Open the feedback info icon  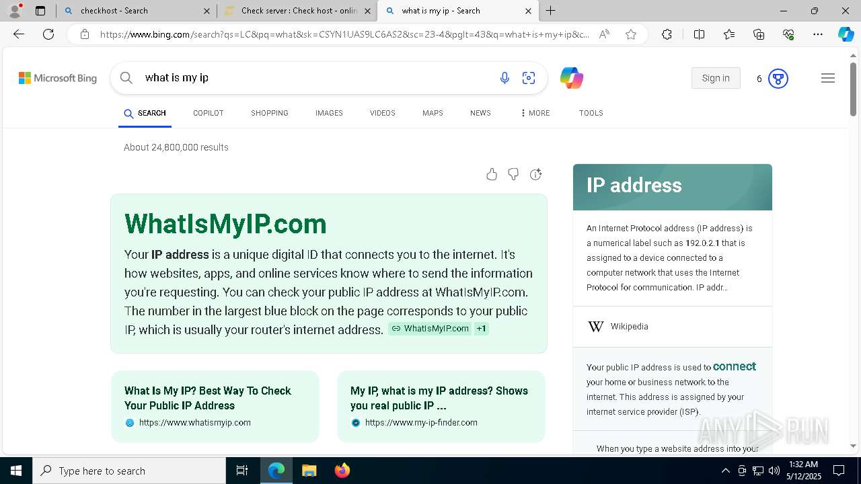tap(535, 175)
